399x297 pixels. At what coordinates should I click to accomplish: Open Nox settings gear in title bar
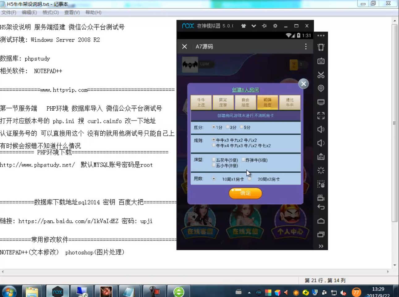pos(275,26)
